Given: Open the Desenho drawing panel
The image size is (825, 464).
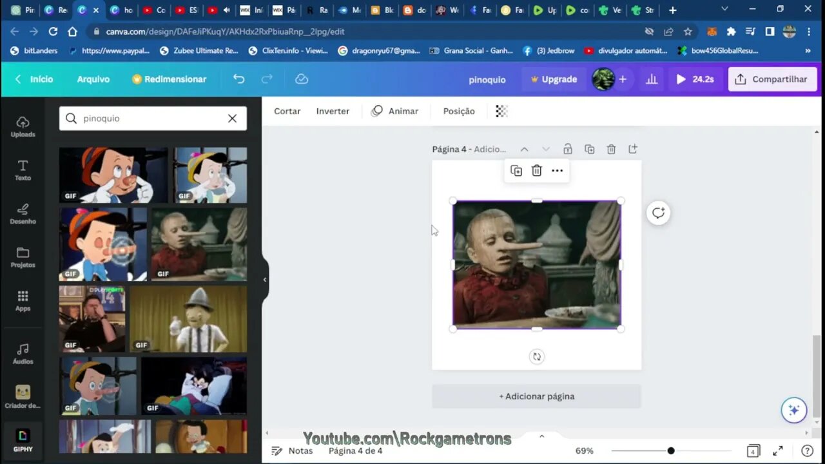Looking at the screenshot, I should tap(23, 213).
